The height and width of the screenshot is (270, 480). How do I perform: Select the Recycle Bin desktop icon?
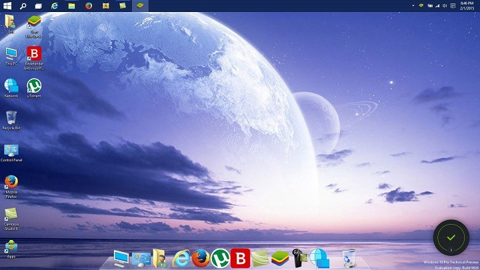point(11,120)
